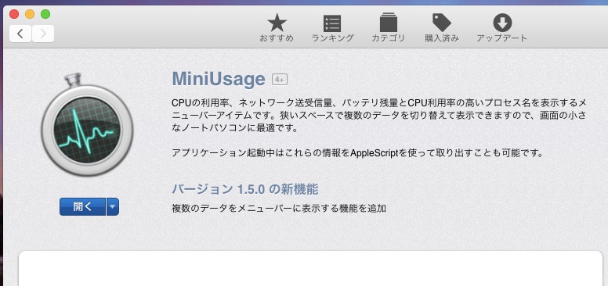The width and height of the screenshot is (608, 286).
Task: Maximize window with green button
Action: click(x=45, y=14)
